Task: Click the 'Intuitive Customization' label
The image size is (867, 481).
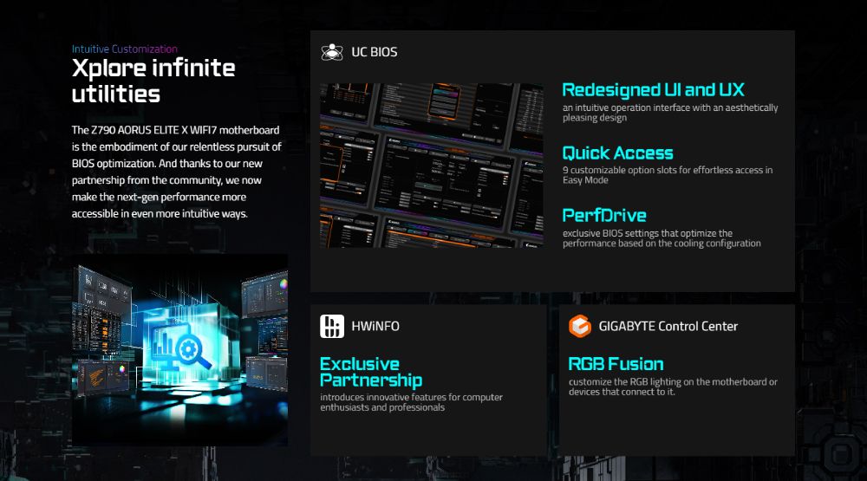Action: (x=124, y=49)
